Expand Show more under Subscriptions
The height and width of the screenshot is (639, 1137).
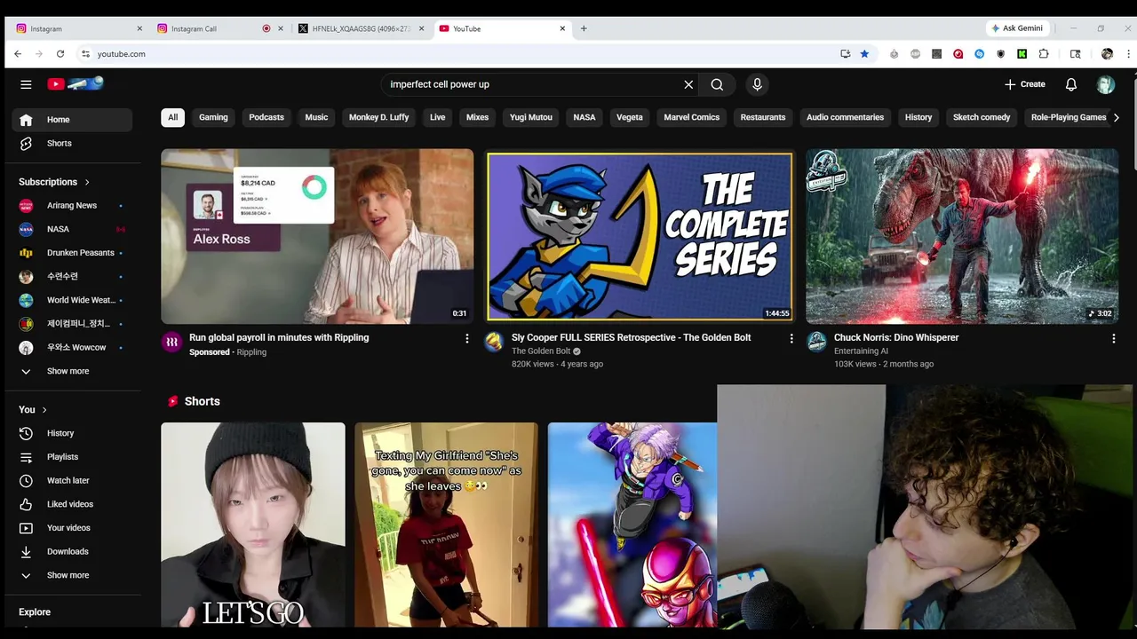pos(72,371)
